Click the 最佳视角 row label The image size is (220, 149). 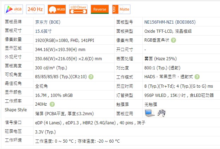tap(13, 83)
